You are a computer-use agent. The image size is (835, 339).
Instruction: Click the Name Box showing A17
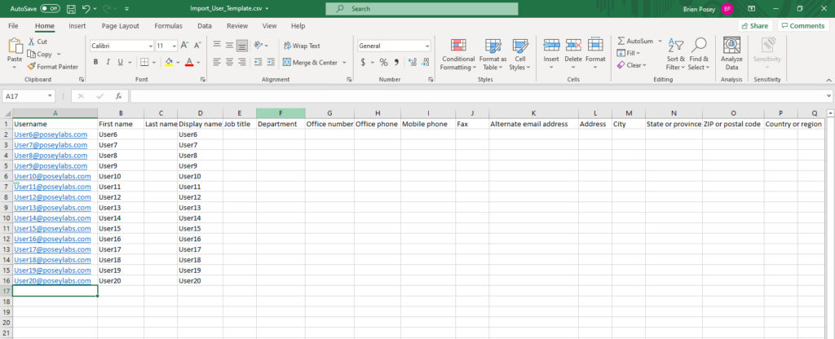(28, 96)
